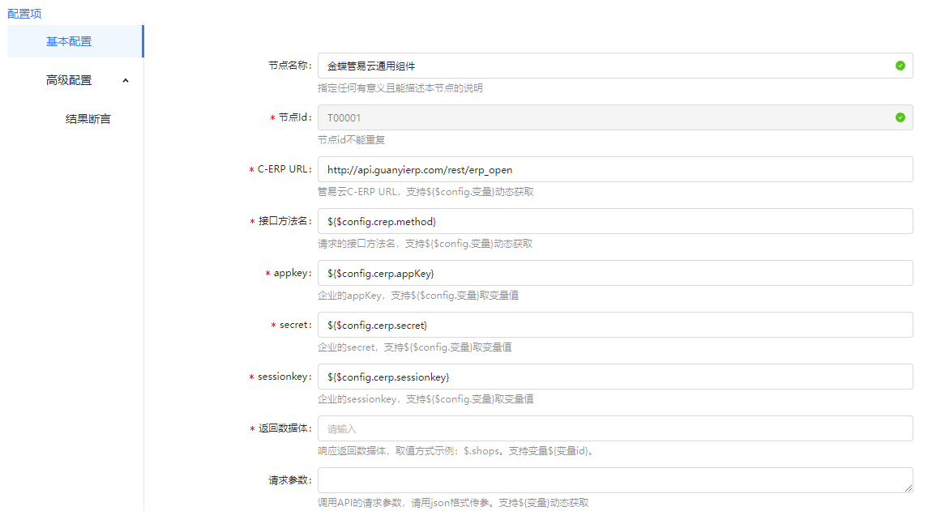928x511 pixels.
Task: Focus the 接口方法名 input field
Action: click(614, 221)
